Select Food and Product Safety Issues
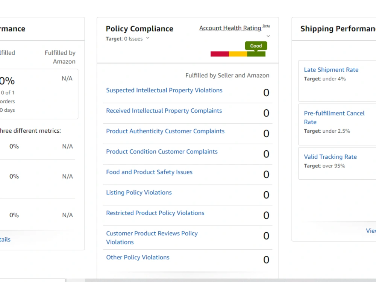Viewport: 376px width, 282px height. (x=149, y=172)
